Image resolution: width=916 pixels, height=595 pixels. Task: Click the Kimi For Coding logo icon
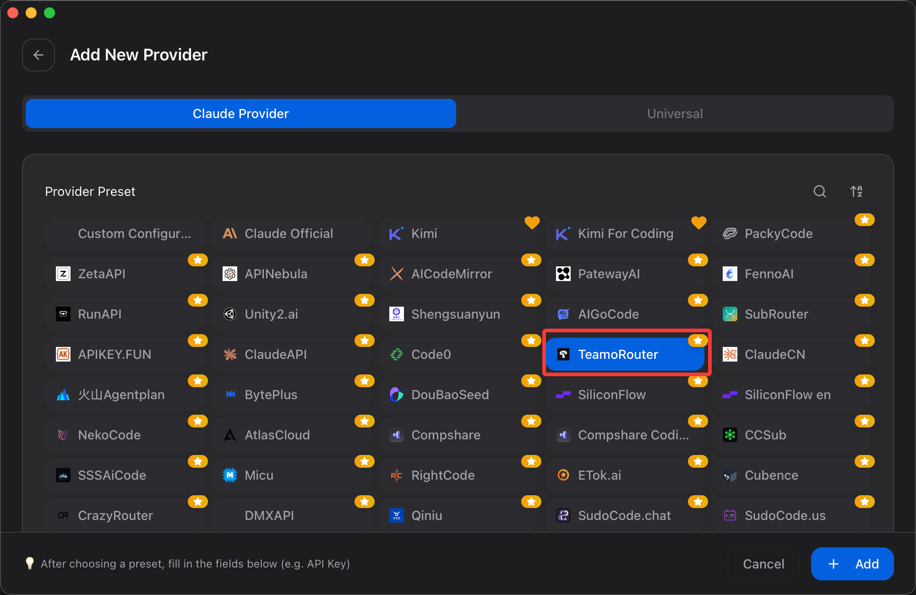(563, 233)
